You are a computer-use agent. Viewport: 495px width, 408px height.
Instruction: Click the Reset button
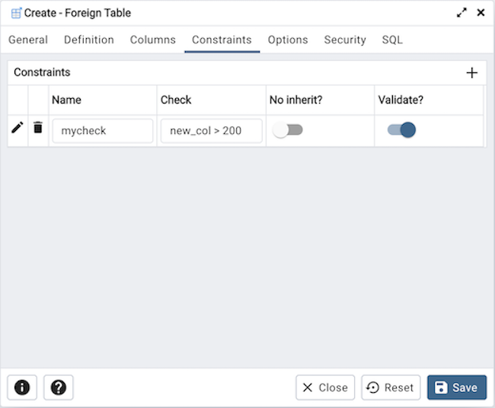(x=391, y=387)
